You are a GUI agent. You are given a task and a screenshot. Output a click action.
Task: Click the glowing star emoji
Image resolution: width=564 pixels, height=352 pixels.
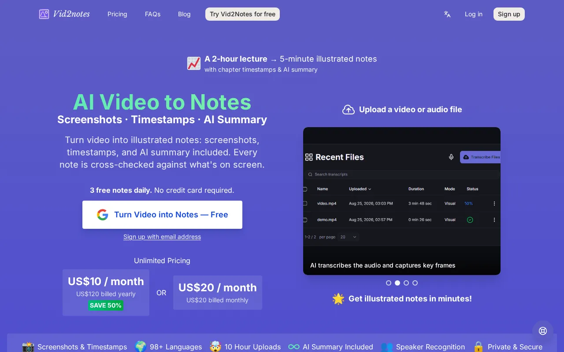point(338,299)
